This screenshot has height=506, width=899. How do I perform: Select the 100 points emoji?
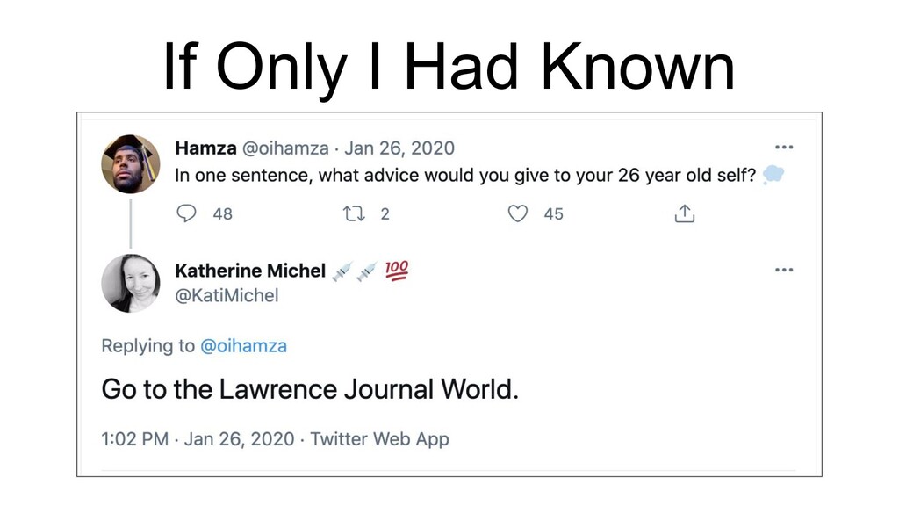(396, 271)
